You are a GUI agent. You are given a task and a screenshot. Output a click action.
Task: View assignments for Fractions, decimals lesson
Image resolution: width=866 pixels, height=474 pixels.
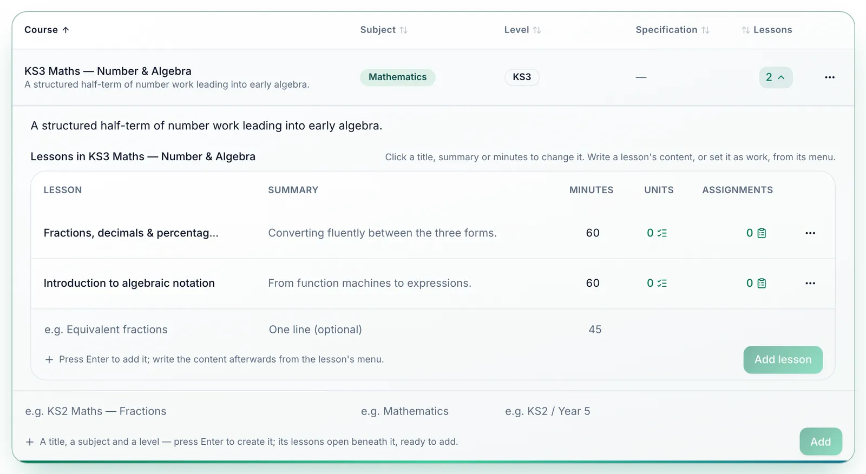756,233
